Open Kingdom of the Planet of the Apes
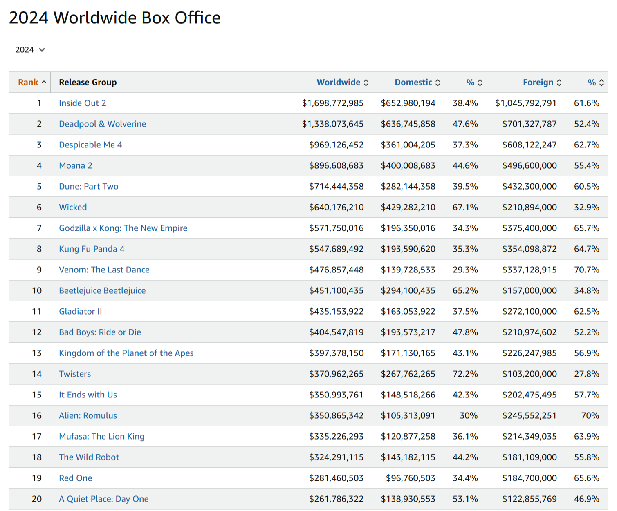This screenshot has height=511, width=617. pos(126,353)
